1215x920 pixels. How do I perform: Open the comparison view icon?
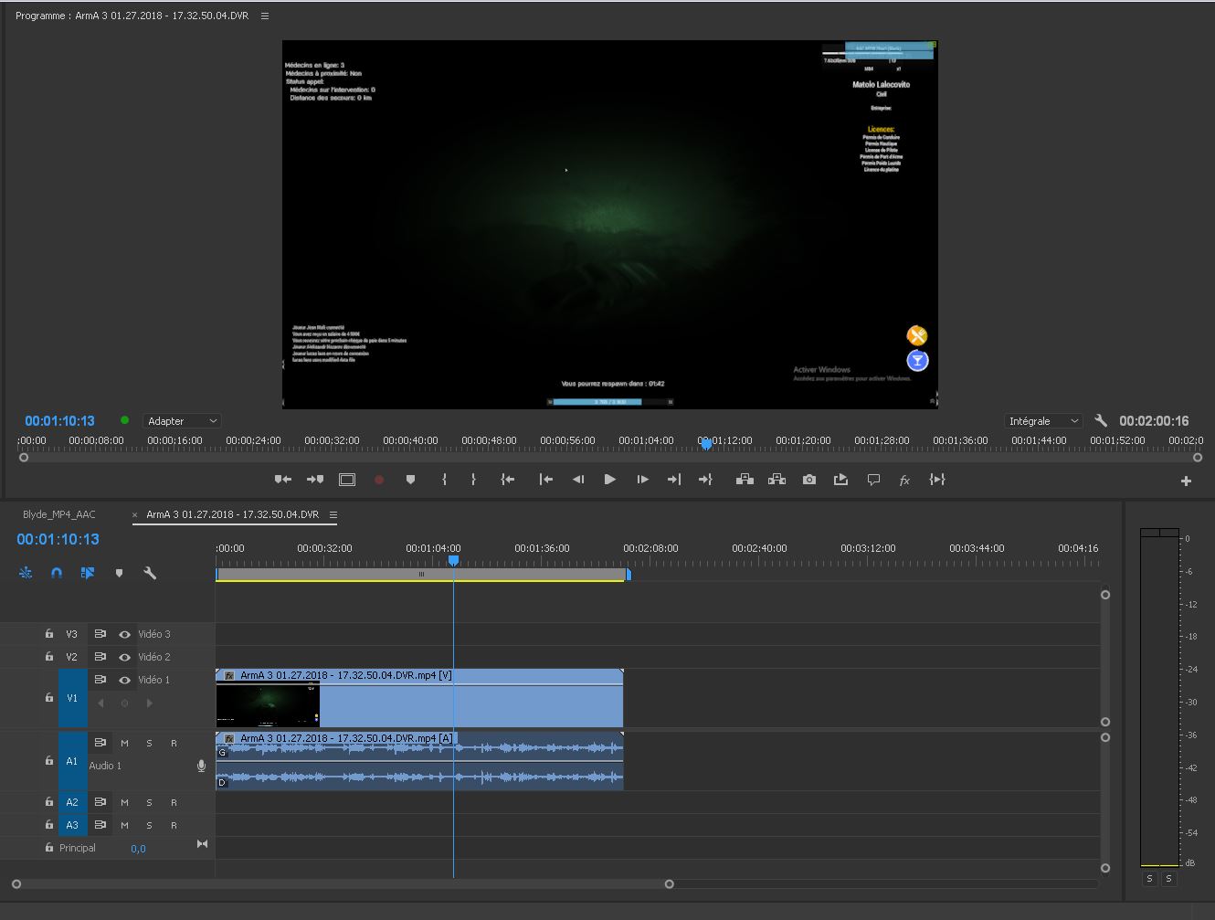(x=937, y=480)
